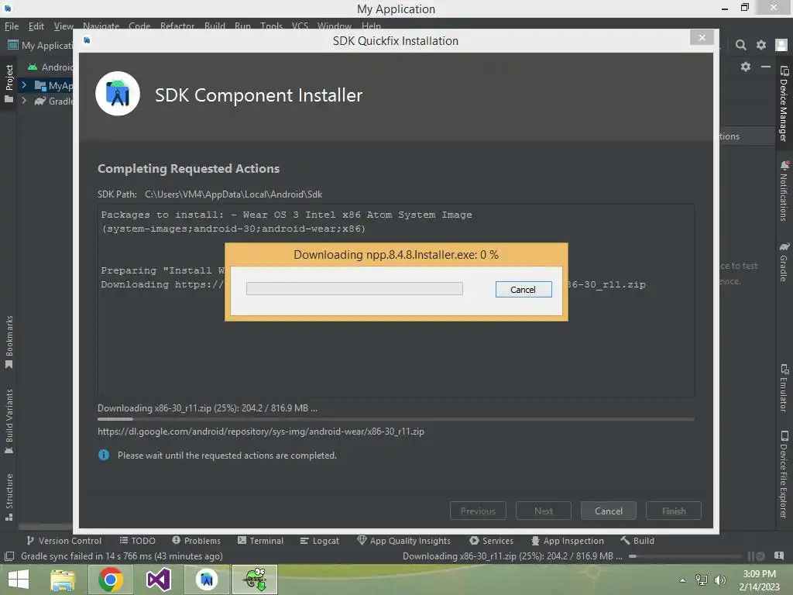Open the App Quality Insights tool window
The height and width of the screenshot is (595, 793).
[403, 540]
